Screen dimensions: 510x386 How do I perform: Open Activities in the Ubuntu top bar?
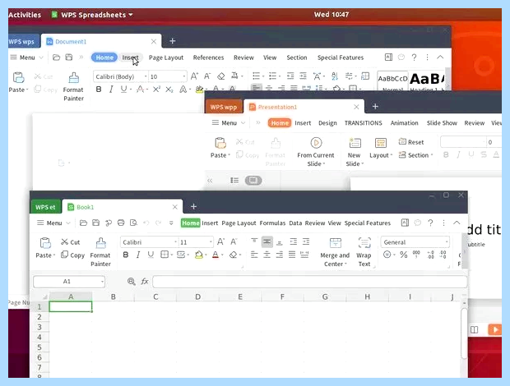[x=25, y=15]
